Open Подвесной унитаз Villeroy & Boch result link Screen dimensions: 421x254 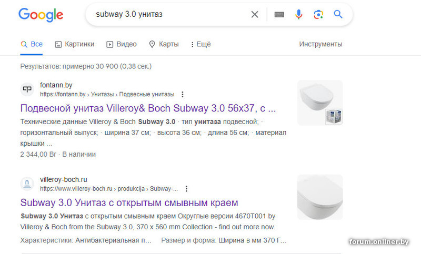148,109
